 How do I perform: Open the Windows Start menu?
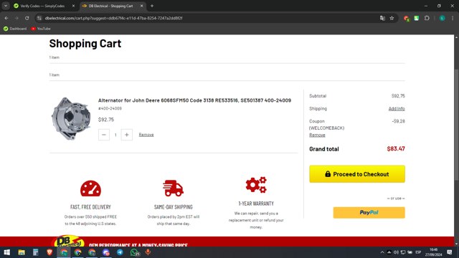click(x=6, y=252)
